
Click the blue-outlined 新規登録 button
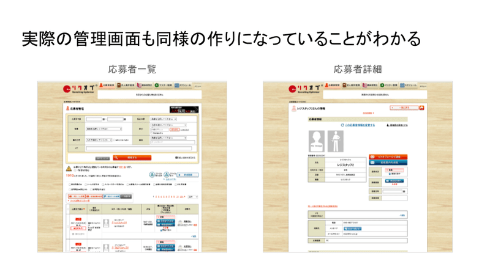pyautogui.click(x=187, y=175)
